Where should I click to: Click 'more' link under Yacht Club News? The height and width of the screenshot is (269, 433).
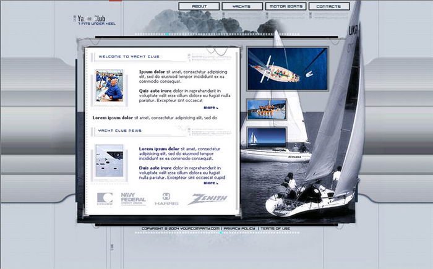[210, 182]
